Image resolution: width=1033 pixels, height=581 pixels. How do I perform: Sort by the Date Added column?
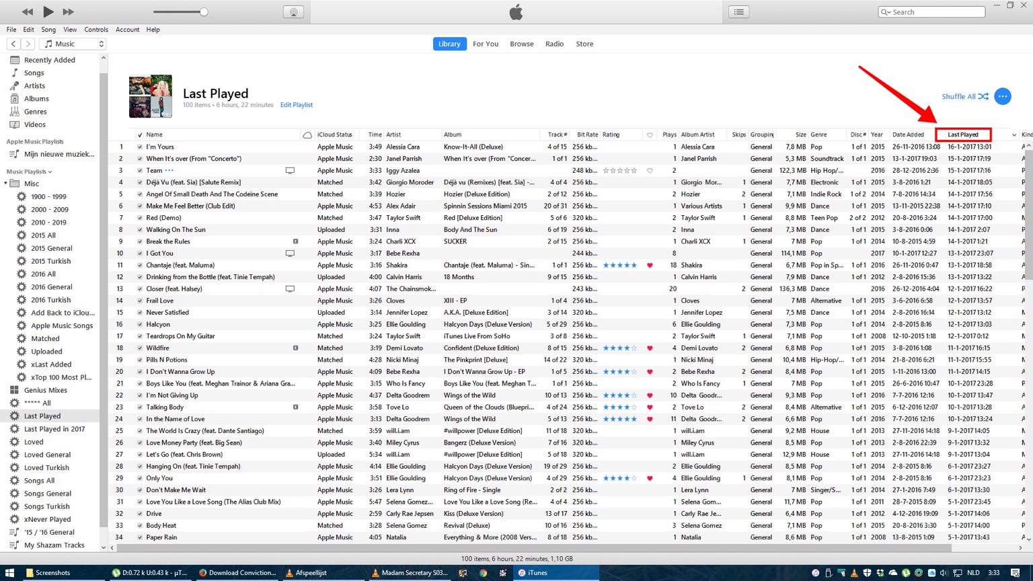pos(908,134)
